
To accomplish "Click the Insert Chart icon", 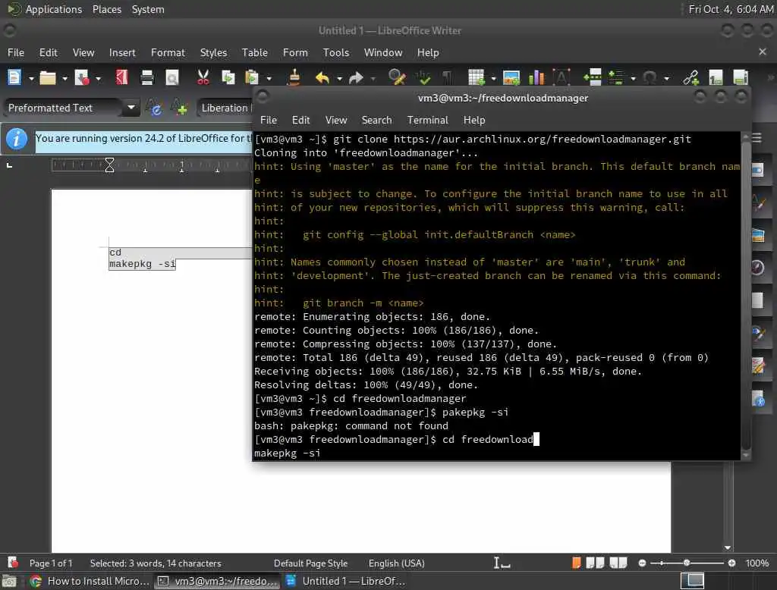I will [x=536, y=78].
